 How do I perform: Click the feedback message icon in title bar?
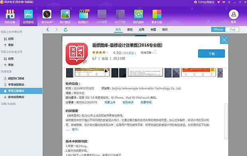223,2
